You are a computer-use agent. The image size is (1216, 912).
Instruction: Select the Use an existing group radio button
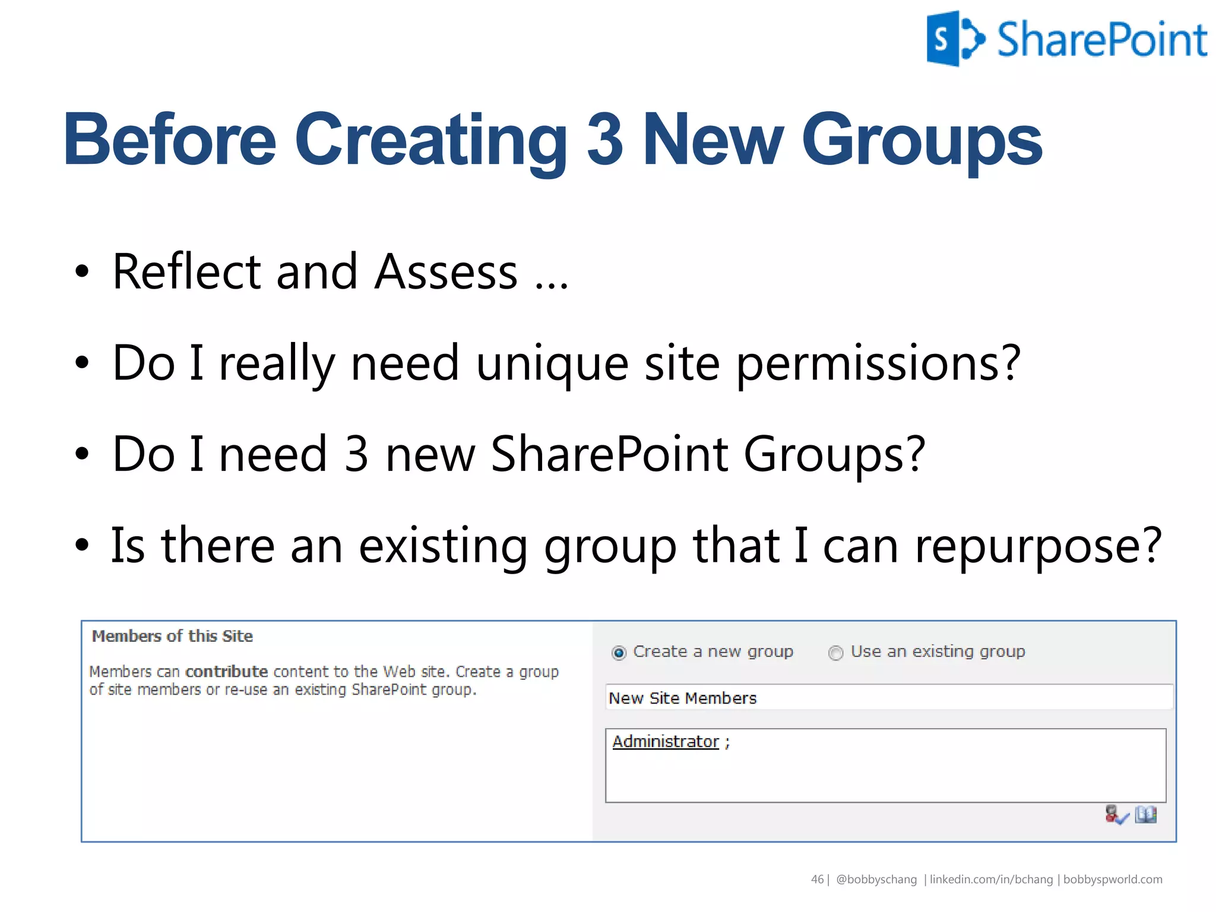click(x=835, y=653)
